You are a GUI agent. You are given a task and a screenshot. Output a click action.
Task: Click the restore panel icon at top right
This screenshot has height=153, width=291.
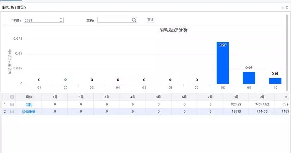coord(282,7)
